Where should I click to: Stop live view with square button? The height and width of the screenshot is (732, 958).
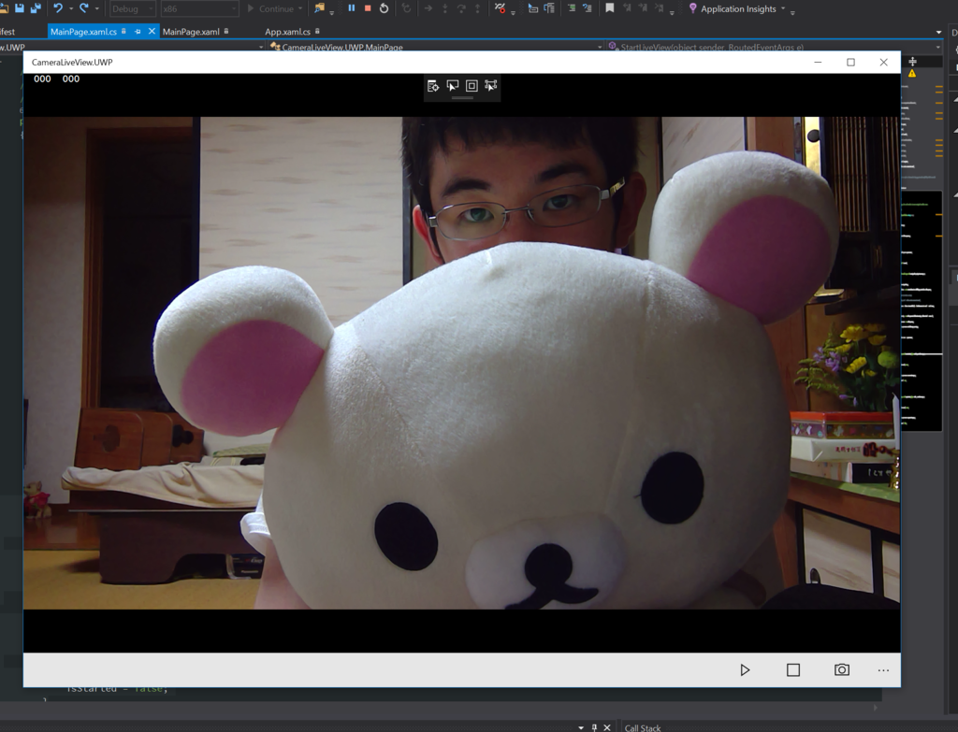(x=793, y=669)
